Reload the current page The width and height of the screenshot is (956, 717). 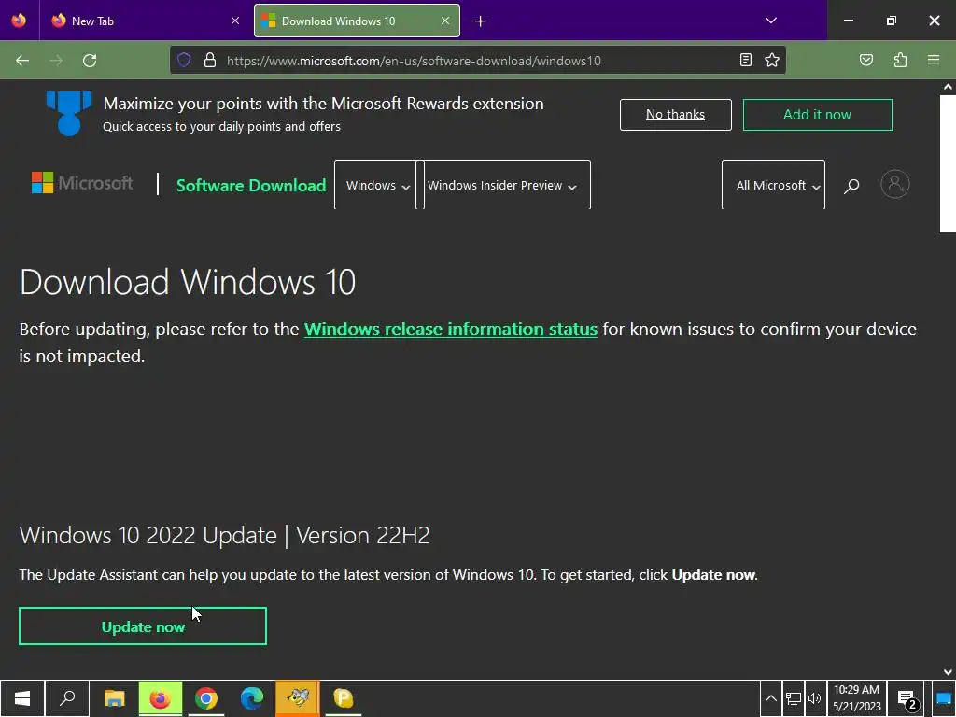coord(90,61)
